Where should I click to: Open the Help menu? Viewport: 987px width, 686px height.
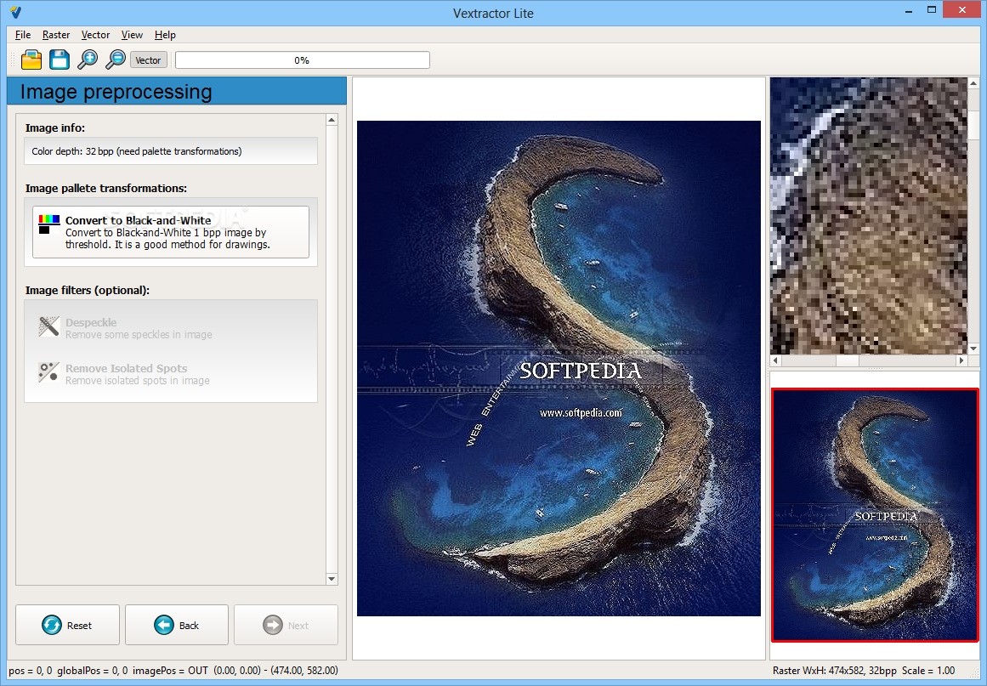click(165, 35)
